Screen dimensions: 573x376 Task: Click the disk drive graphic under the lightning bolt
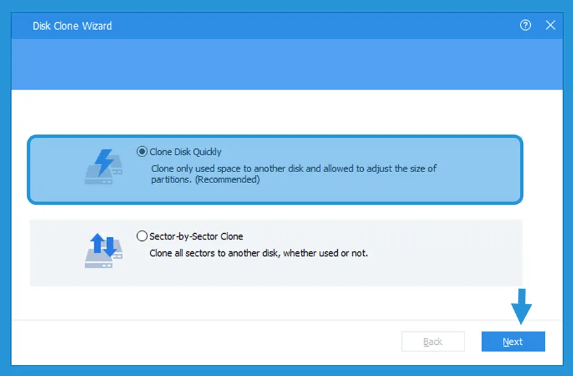pyautogui.click(x=99, y=177)
